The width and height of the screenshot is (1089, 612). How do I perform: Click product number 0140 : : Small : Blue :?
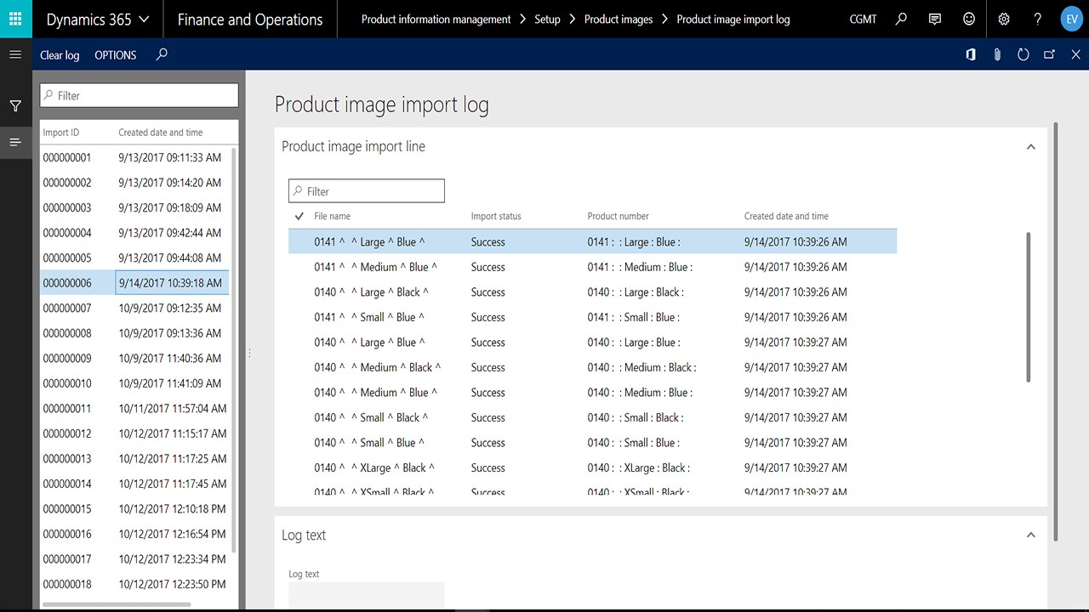(x=634, y=442)
